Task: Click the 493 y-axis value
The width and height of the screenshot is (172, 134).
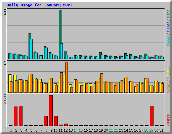Action: 5,12
